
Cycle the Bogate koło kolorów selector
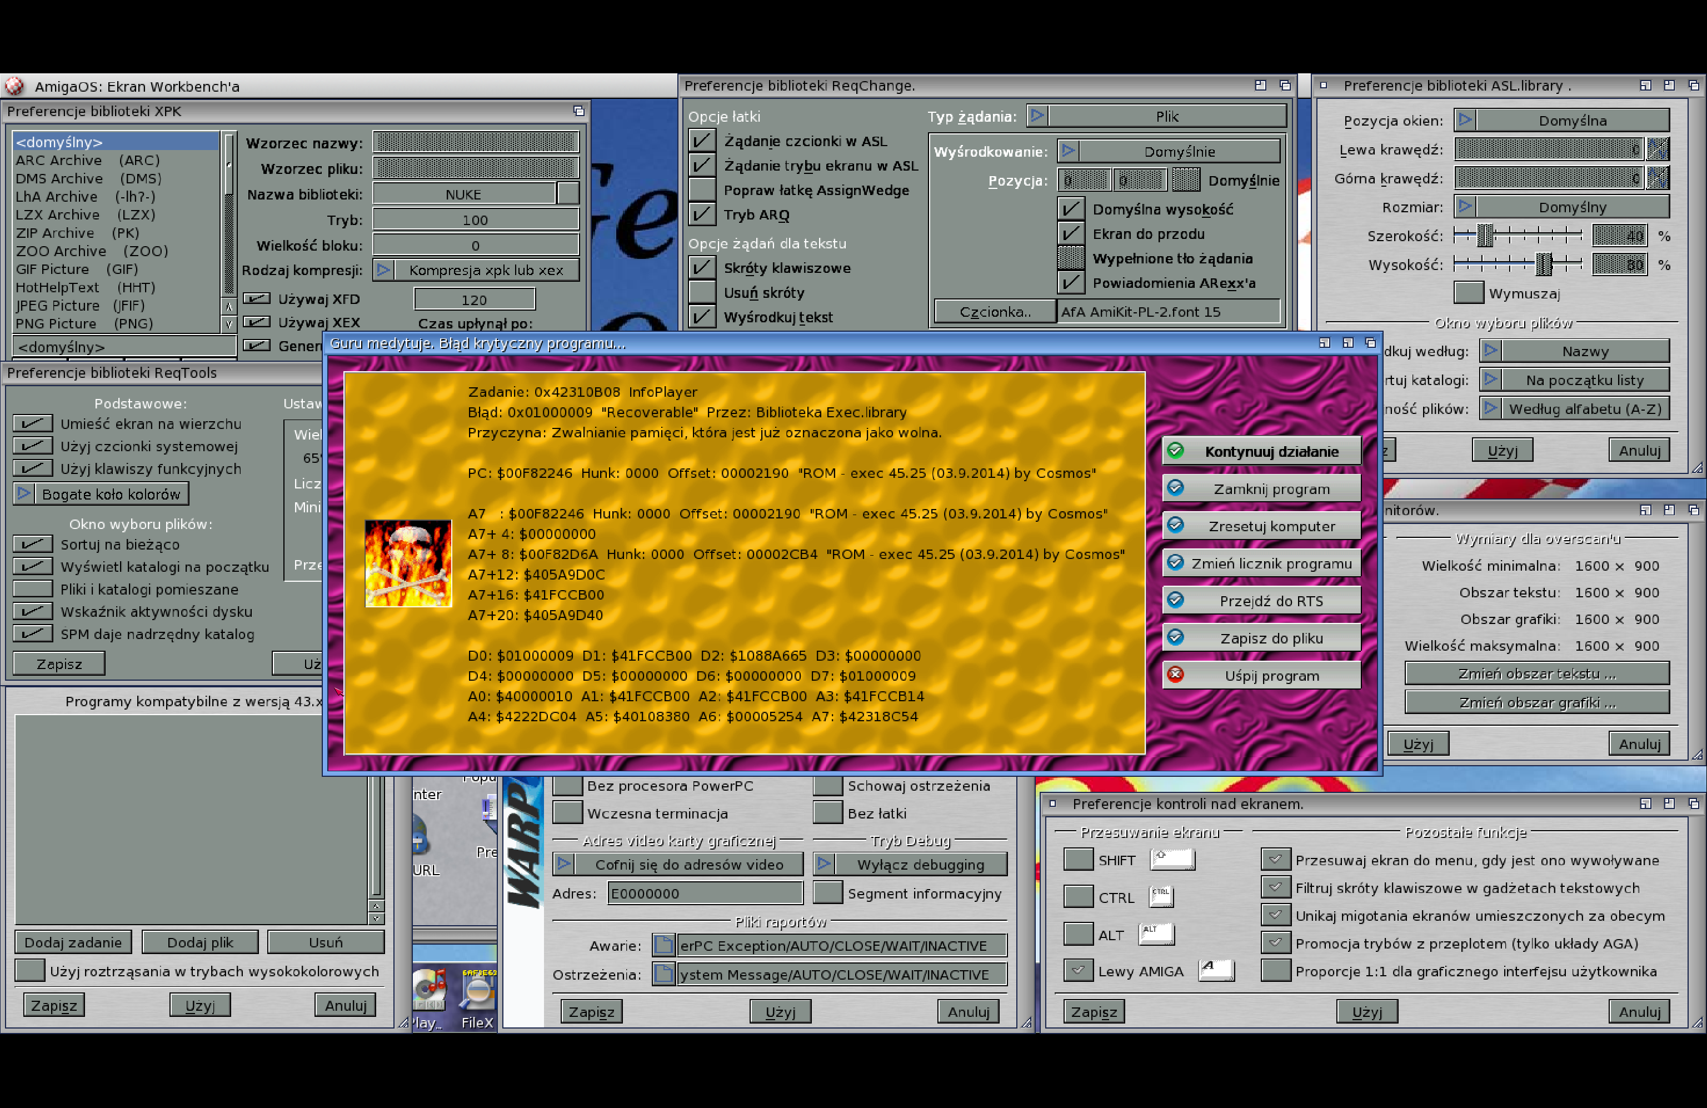pos(101,493)
